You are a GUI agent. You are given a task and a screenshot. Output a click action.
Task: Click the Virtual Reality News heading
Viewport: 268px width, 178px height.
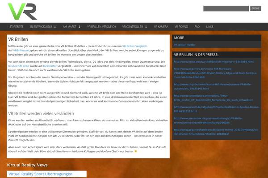coord(27,165)
